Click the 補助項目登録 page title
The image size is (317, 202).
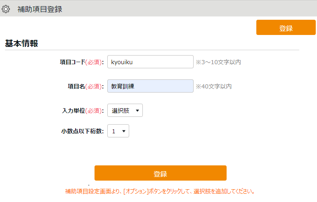[40, 9]
